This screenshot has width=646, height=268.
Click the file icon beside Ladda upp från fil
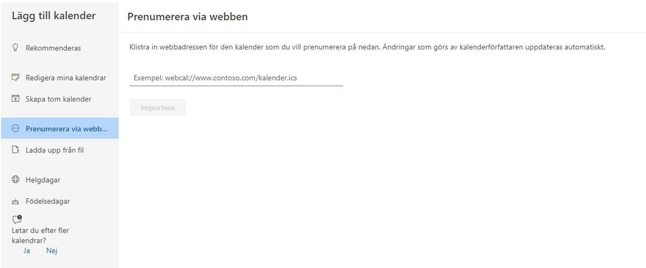tap(16, 150)
